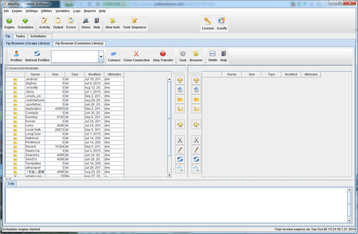Click the Engine toolbar icon
358x234 pixels.
(x=9, y=23)
